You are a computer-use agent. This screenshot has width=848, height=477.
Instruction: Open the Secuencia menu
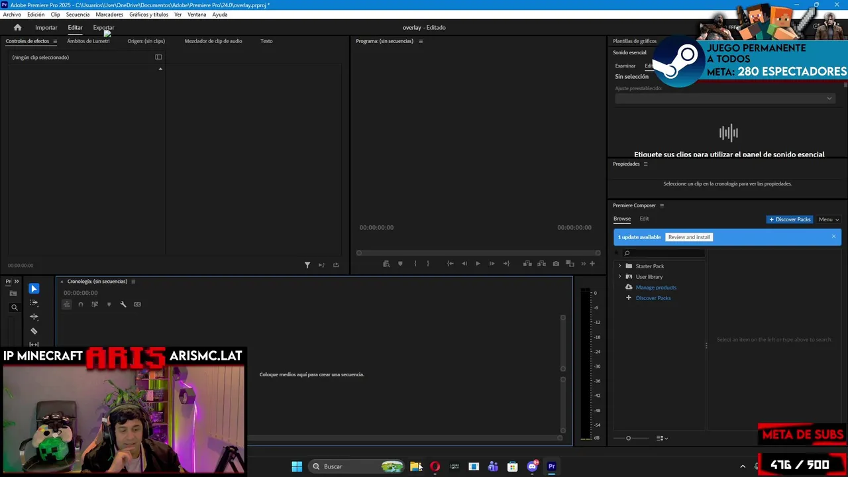coord(78,15)
